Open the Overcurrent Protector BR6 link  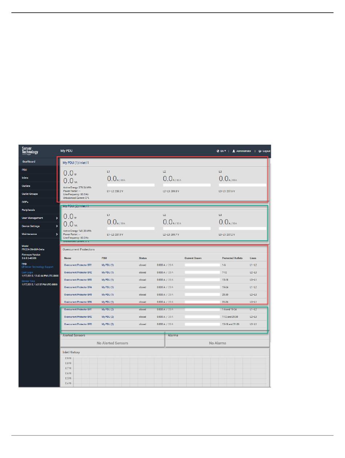78,302
